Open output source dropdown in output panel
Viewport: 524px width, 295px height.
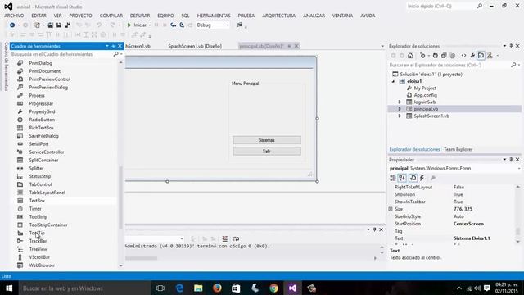(x=182, y=238)
